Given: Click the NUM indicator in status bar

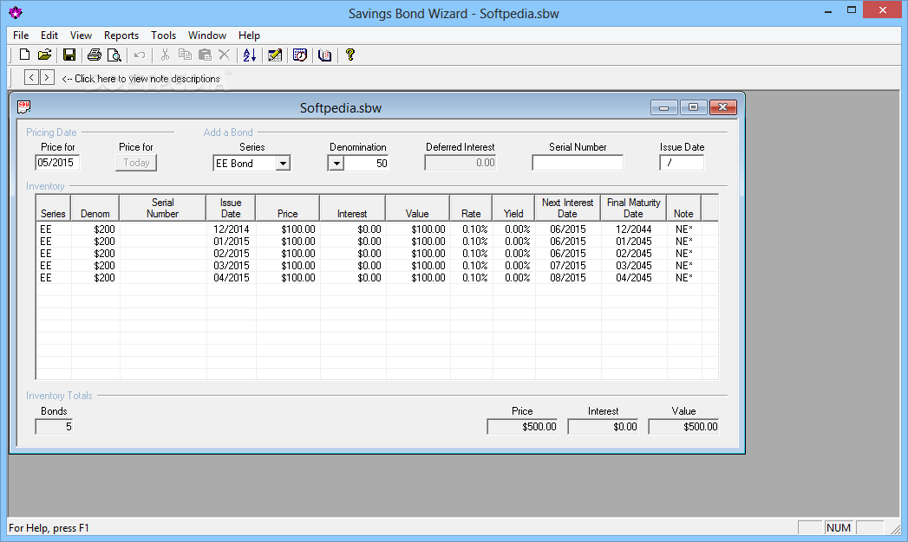Looking at the screenshot, I should (839, 527).
